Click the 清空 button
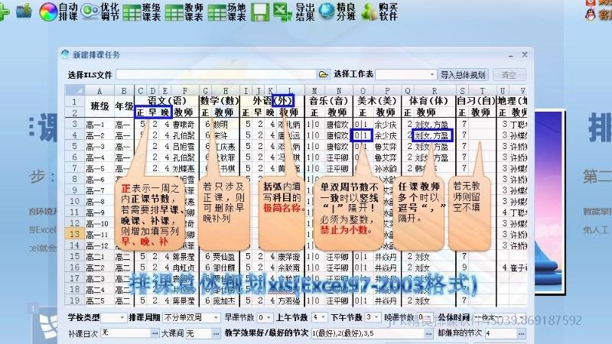612x344 pixels. (x=509, y=74)
